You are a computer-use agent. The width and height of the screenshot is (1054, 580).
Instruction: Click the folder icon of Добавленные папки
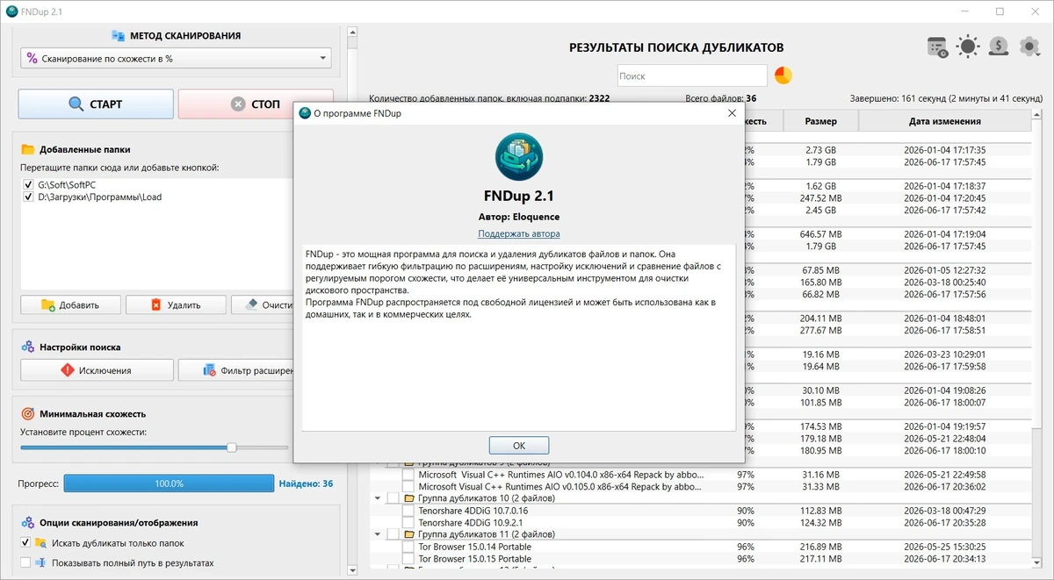(27, 149)
